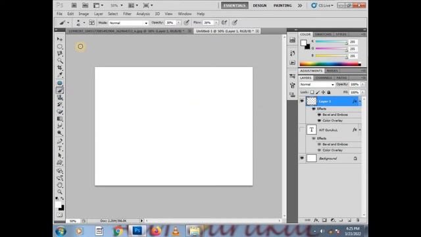Select the Zoom tool in toolbox
The height and width of the screenshot is (237, 421).
coord(60,192)
